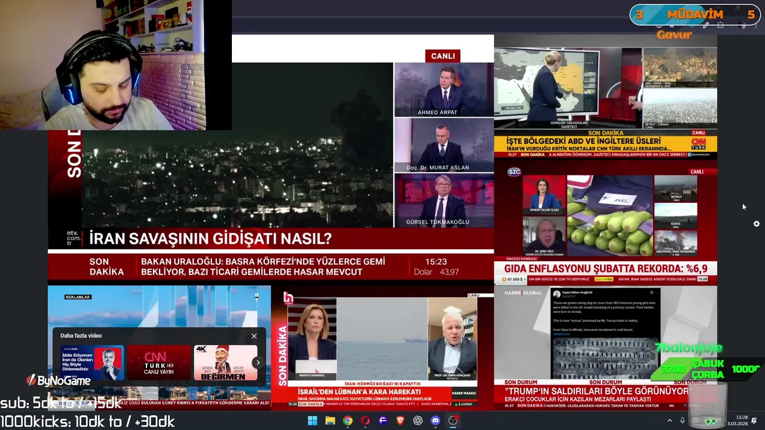The image size is (765, 430).
Task: Switch to OBS Studio on the taskbar
Action: point(454,420)
